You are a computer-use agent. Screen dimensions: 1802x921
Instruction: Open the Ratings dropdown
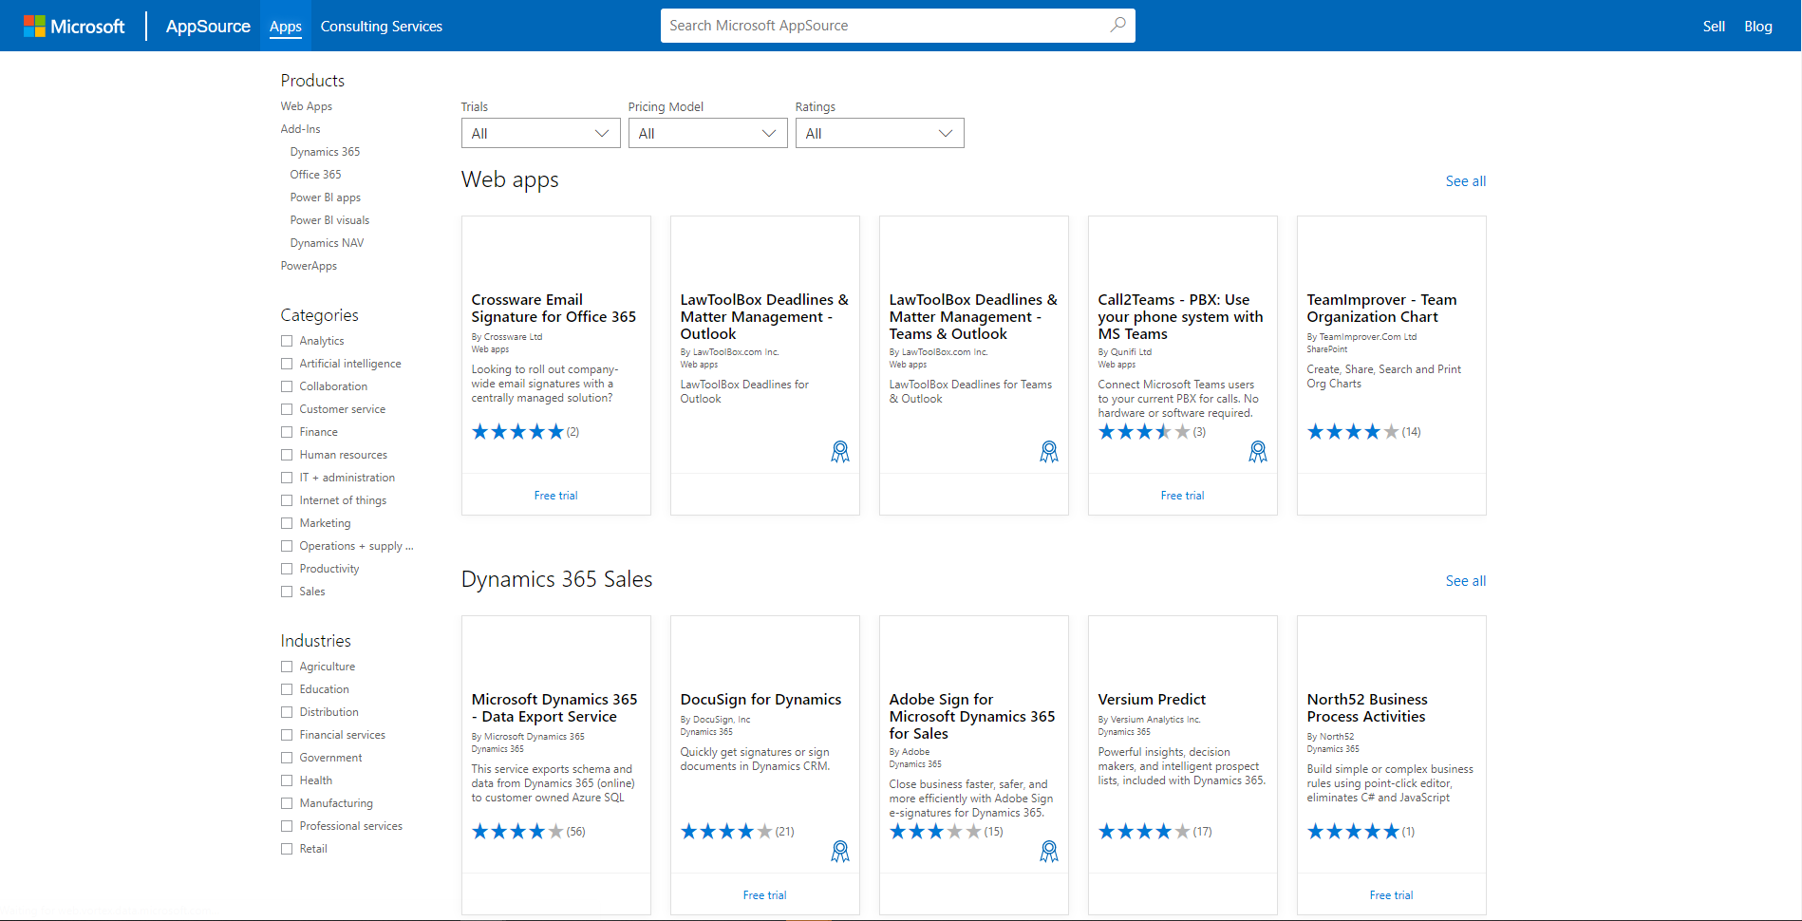coord(879,133)
